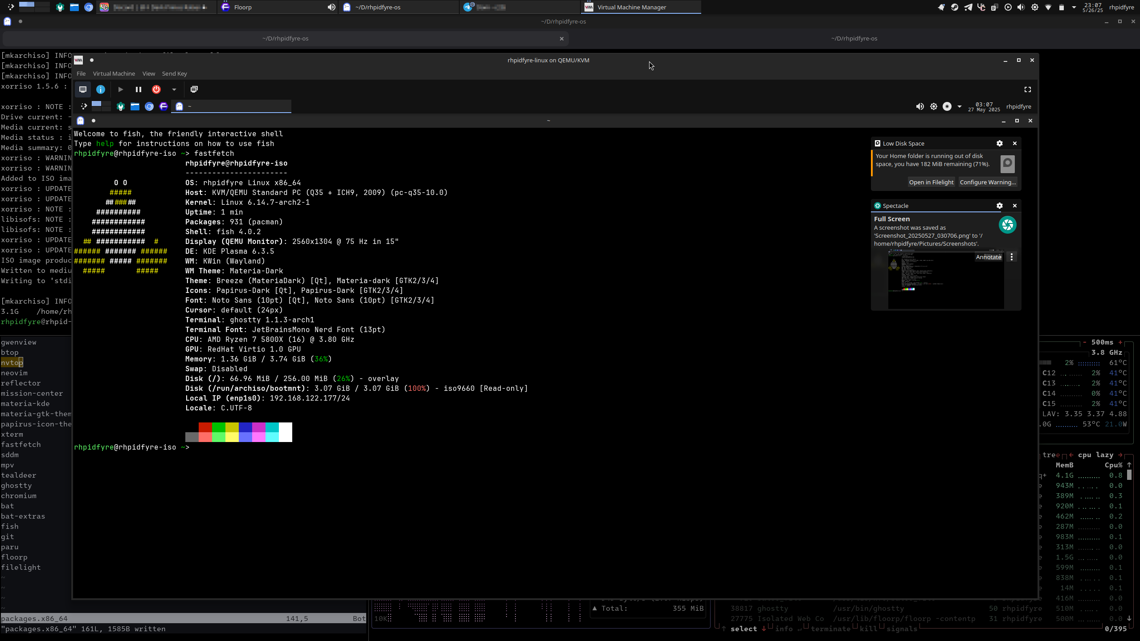Screen dimensions: 1140x641
Task: Open System Settings icon in host panel
Action: (60, 7)
